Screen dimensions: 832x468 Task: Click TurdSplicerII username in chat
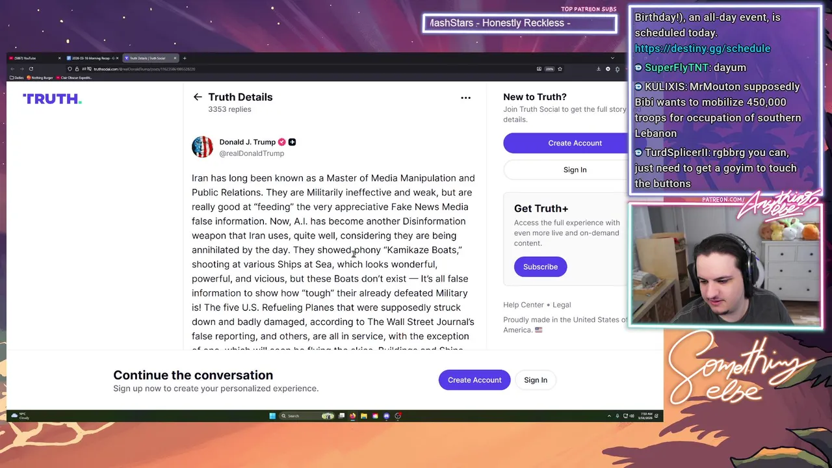tap(676, 153)
